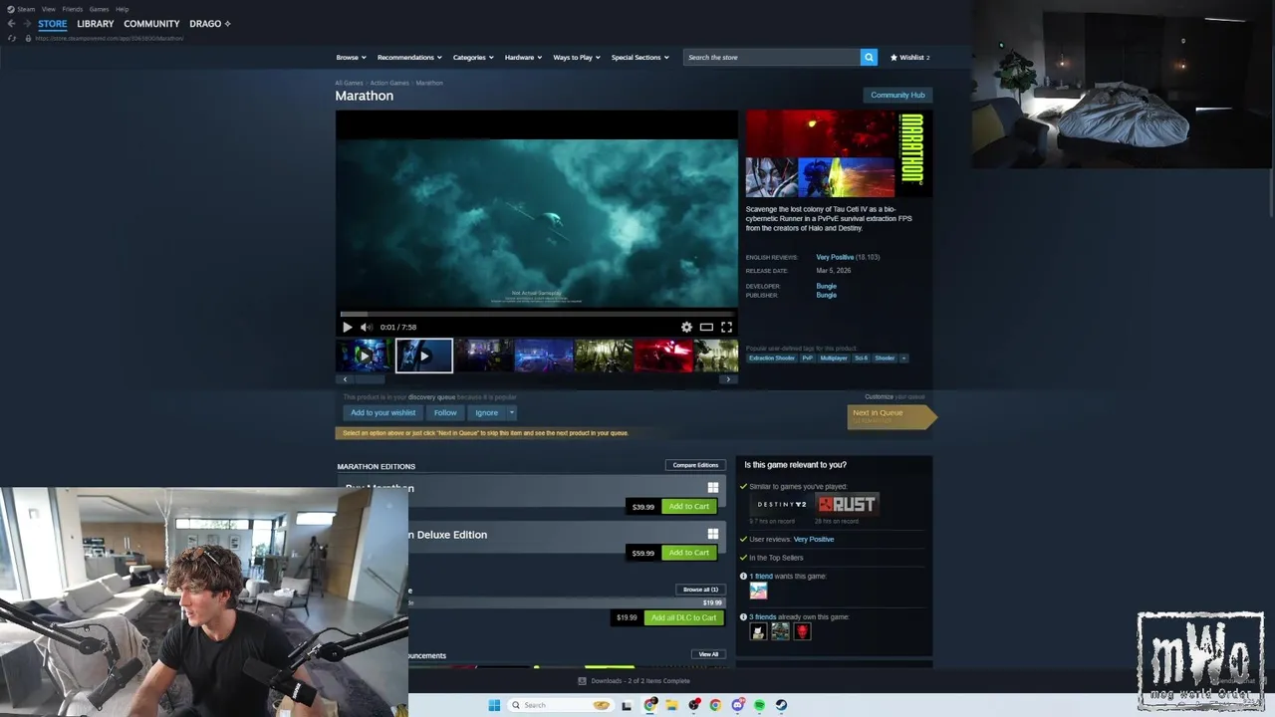Go back with Steam's back arrow
Image resolution: width=1275 pixels, height=717 pixels.
tap(11, 23)
